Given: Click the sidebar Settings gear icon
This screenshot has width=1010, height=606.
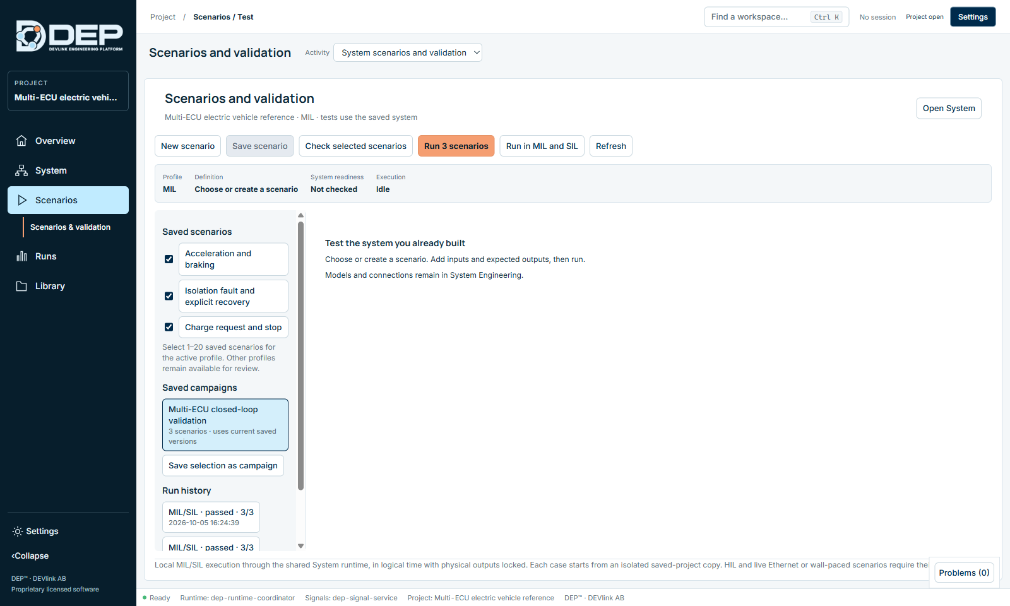Looking at the screenshot, I should 18,532.
